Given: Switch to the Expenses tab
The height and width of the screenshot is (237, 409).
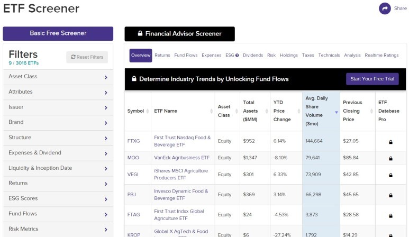Looking at the screenshot, I should click(211, 55).
